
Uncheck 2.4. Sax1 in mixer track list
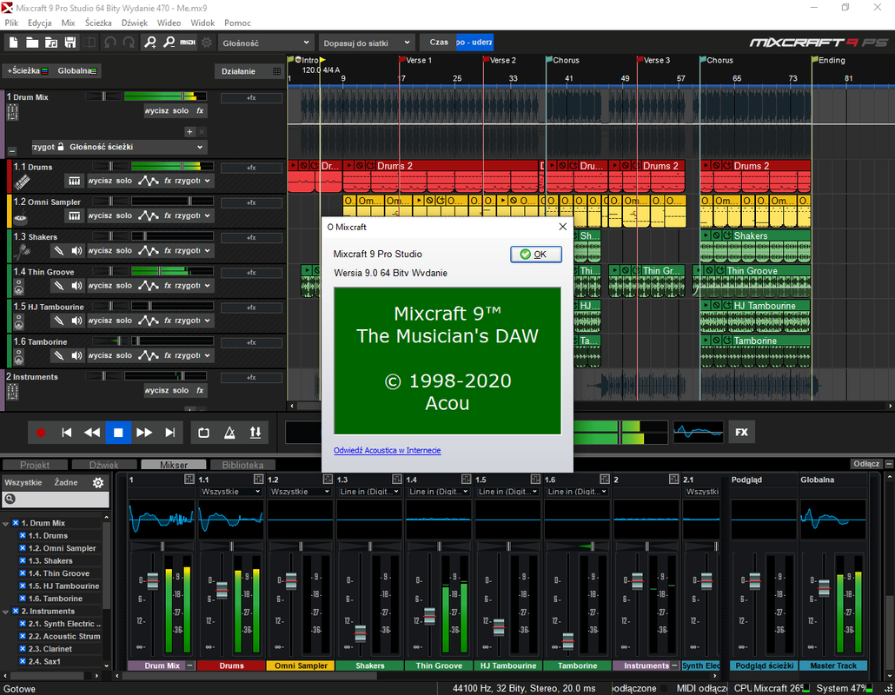pyautogui.click(x=23, y=661)
